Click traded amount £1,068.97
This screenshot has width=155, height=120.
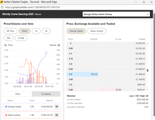coord(140,69)
